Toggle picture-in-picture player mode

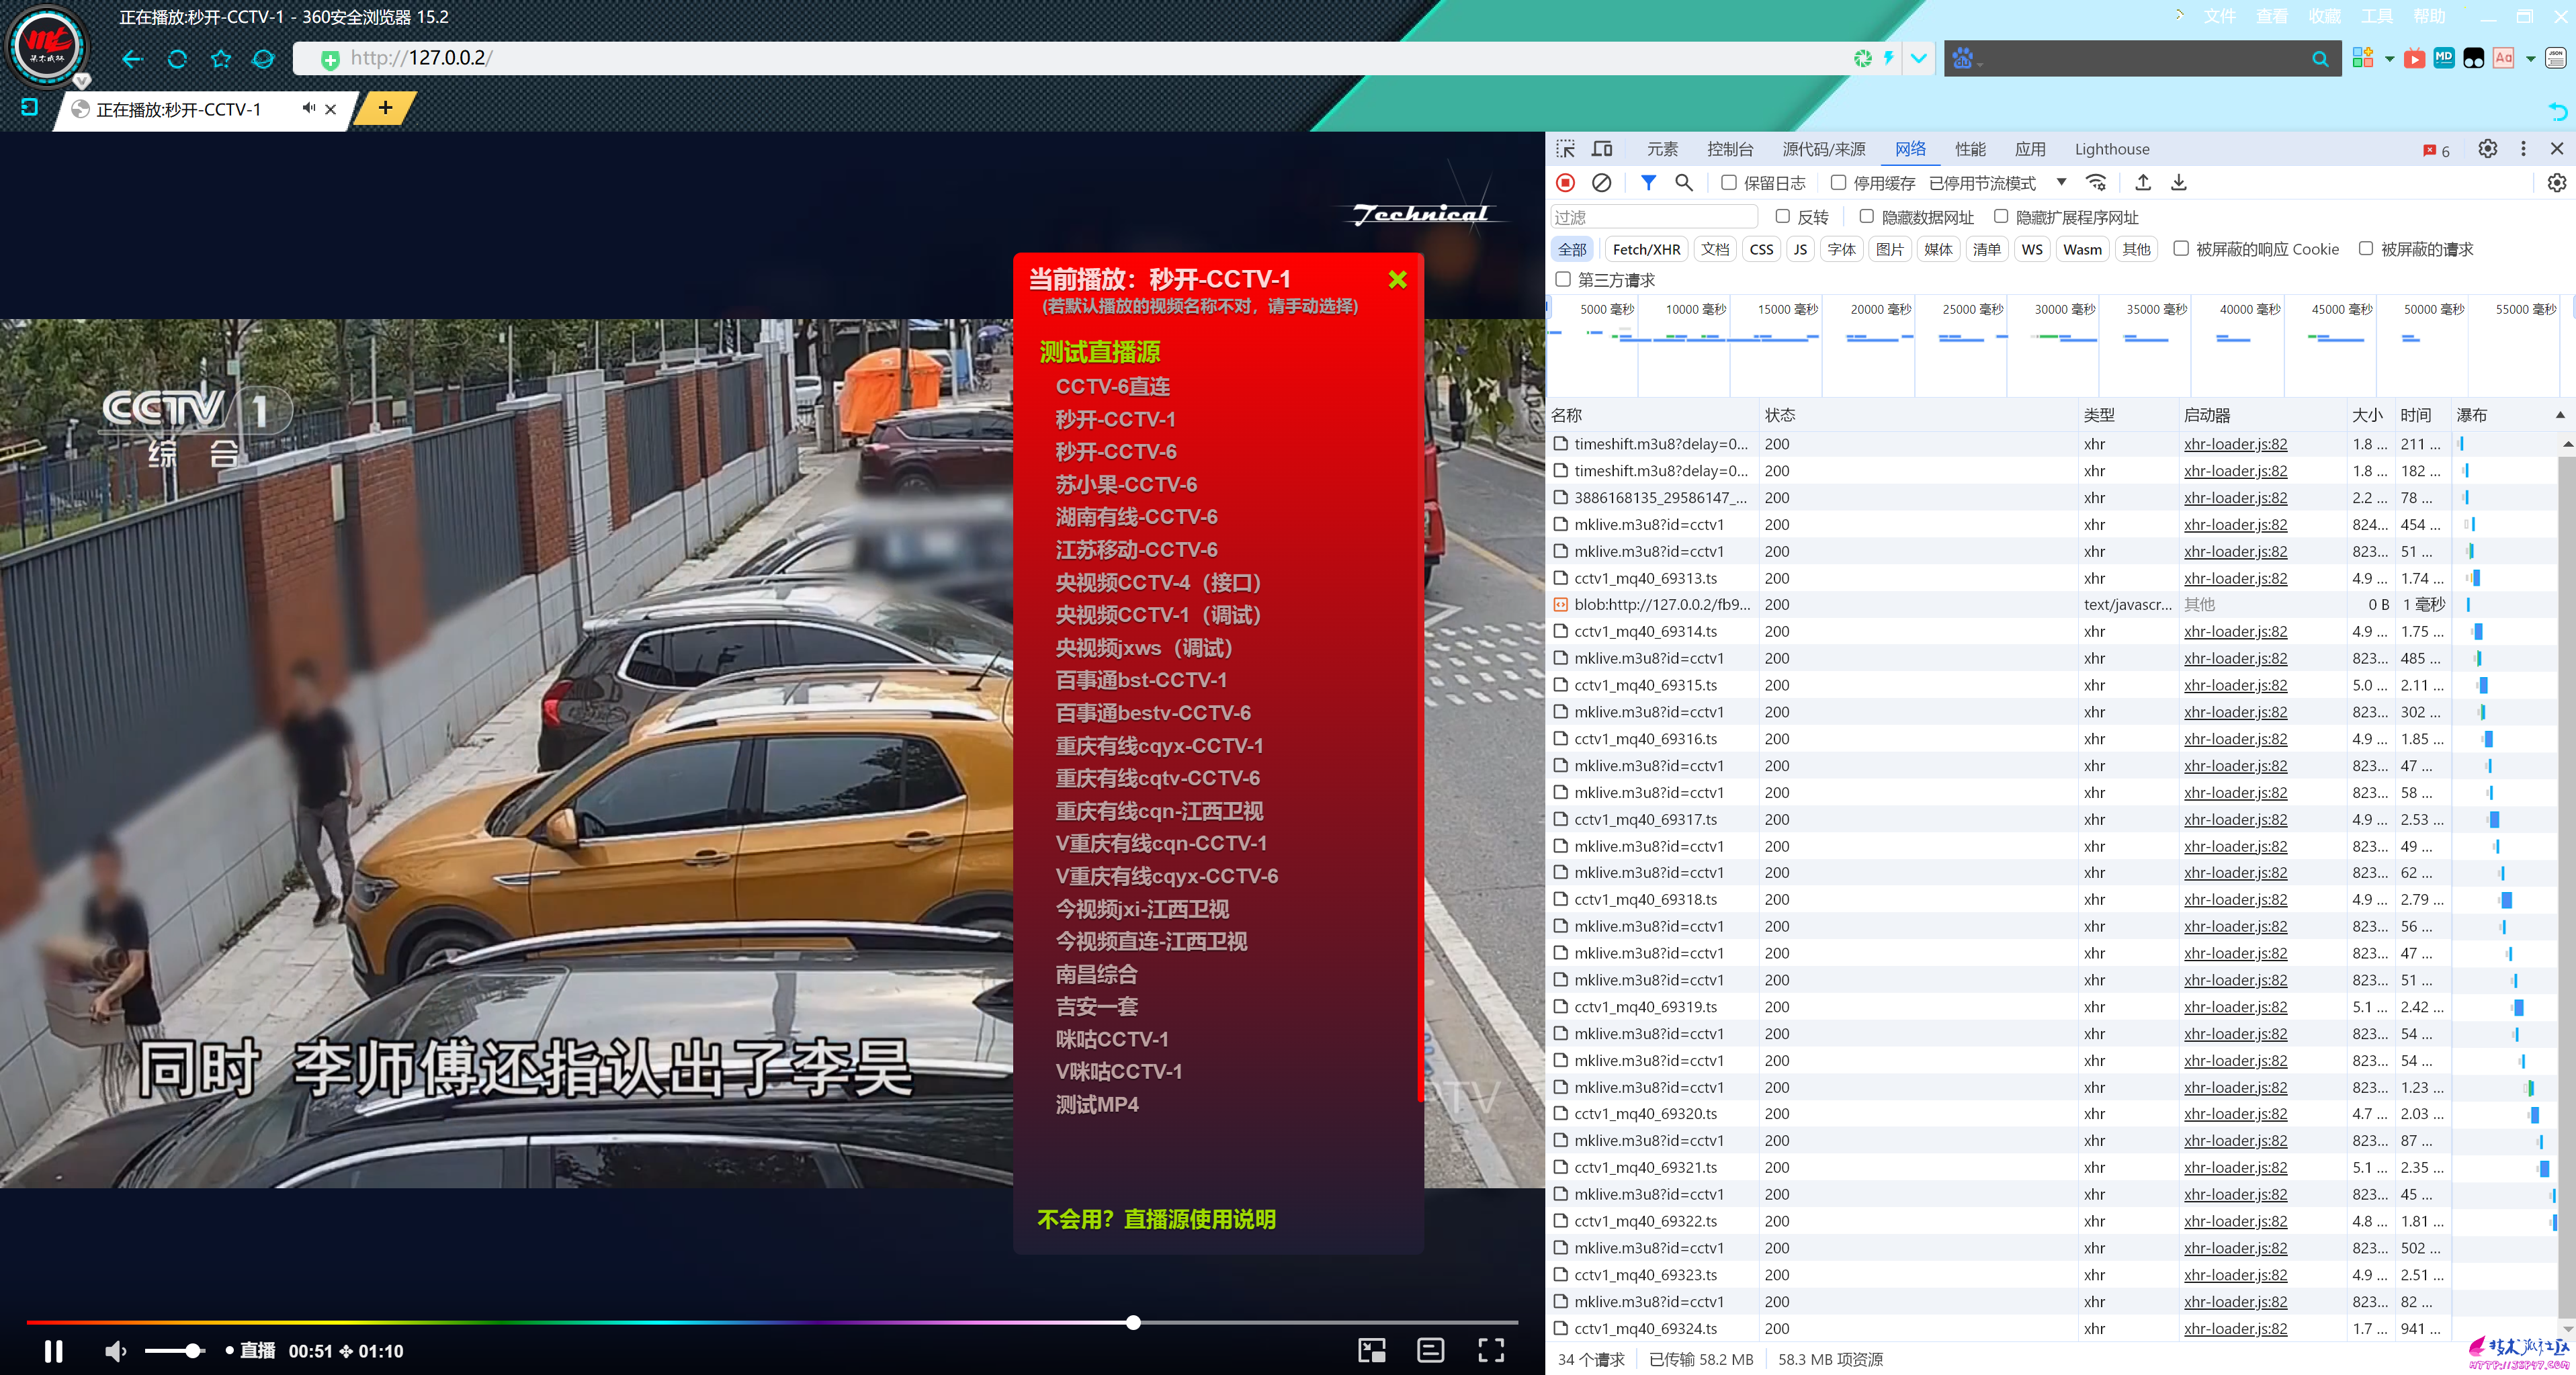pyautogui.click(x=1372, y=1351)
